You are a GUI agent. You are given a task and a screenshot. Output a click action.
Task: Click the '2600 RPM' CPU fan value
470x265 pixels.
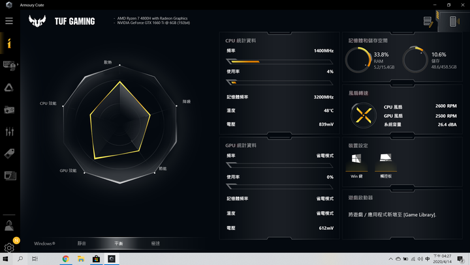tap(446, 106)
